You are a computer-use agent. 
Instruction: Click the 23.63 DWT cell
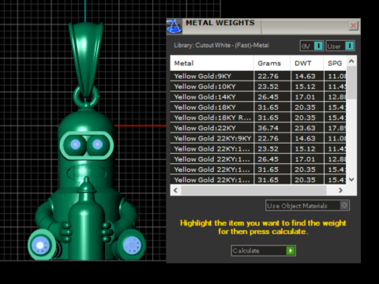click(x=307, y=128)
